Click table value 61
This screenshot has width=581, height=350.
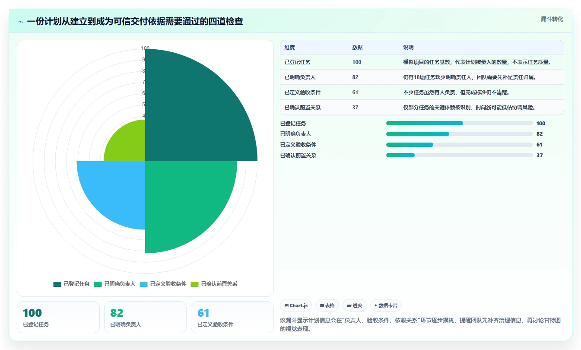click(355, 92)
